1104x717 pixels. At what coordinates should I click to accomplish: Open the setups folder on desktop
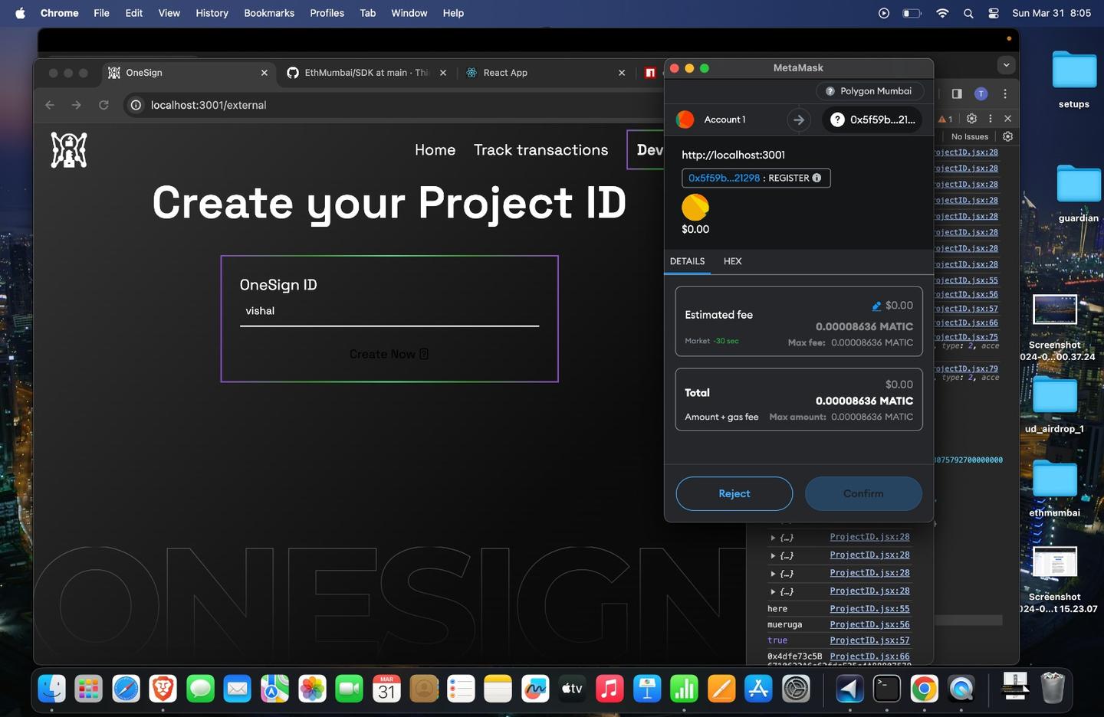pyautogui.click(x=1074, y=79)
